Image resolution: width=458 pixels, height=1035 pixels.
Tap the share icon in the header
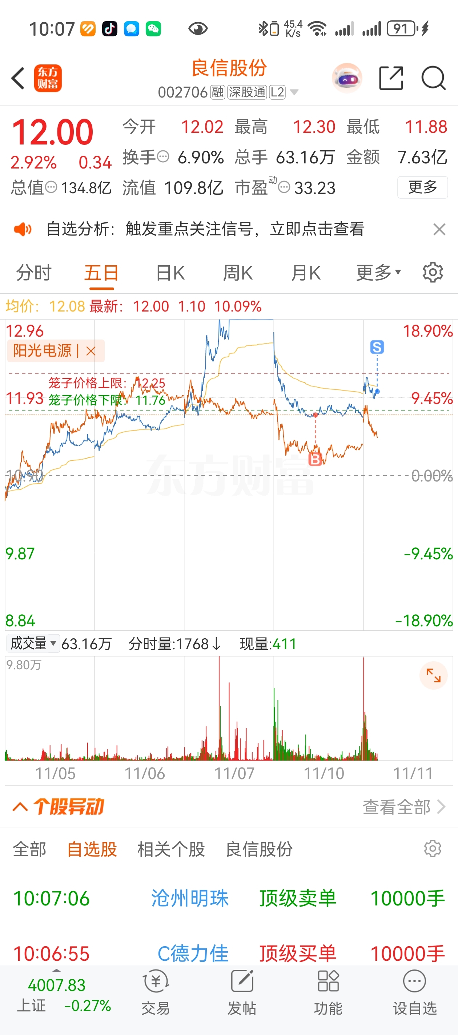coord(390,78)
